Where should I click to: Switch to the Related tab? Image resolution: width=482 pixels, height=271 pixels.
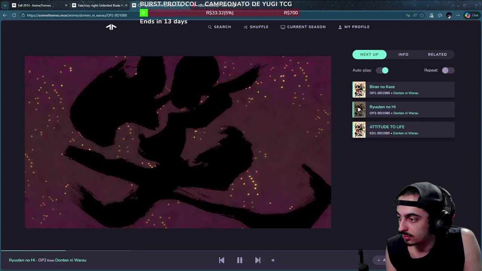click(437, 54)
